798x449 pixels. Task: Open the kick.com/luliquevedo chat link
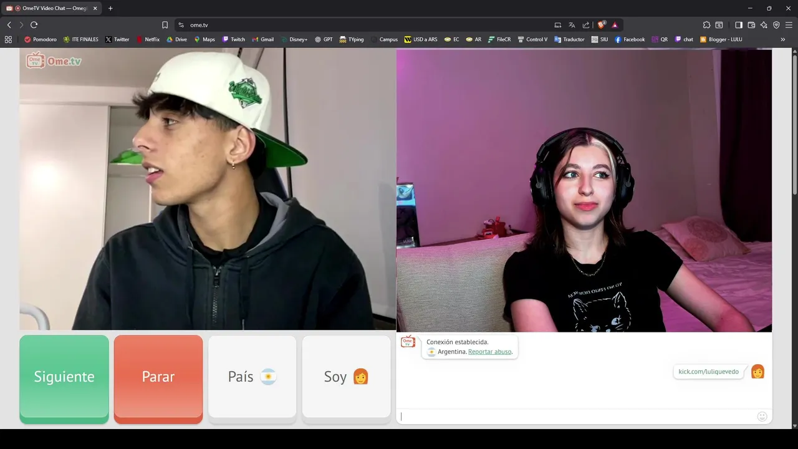(x=708, y=372)
